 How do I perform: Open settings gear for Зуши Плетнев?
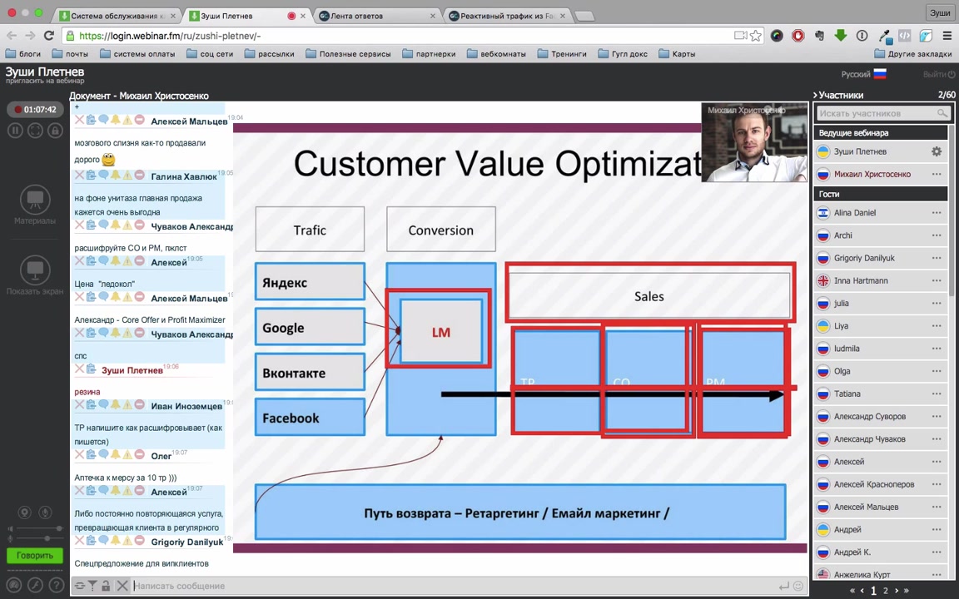937,151
